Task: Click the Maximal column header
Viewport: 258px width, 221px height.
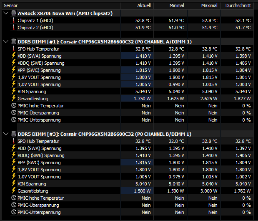Action: (x=204, y=5)
